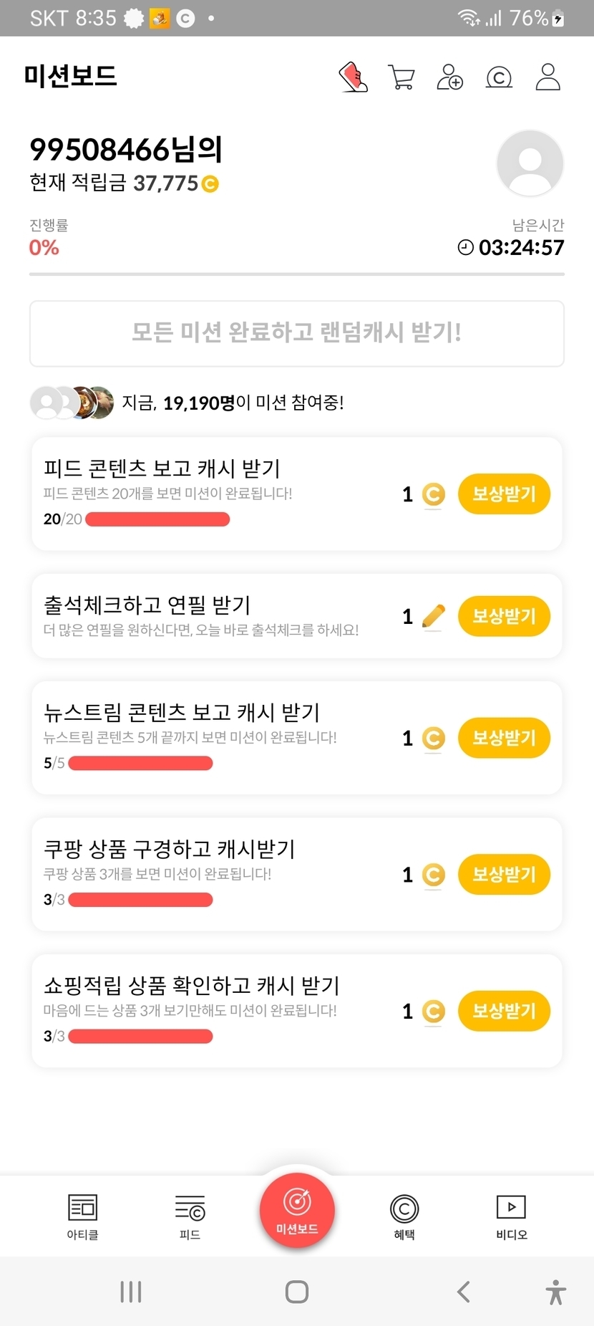Image resolution: width=594 pixels, height=1326 pixels.
Task: Open the shopping cart icon
Action: tap(401, 77)
